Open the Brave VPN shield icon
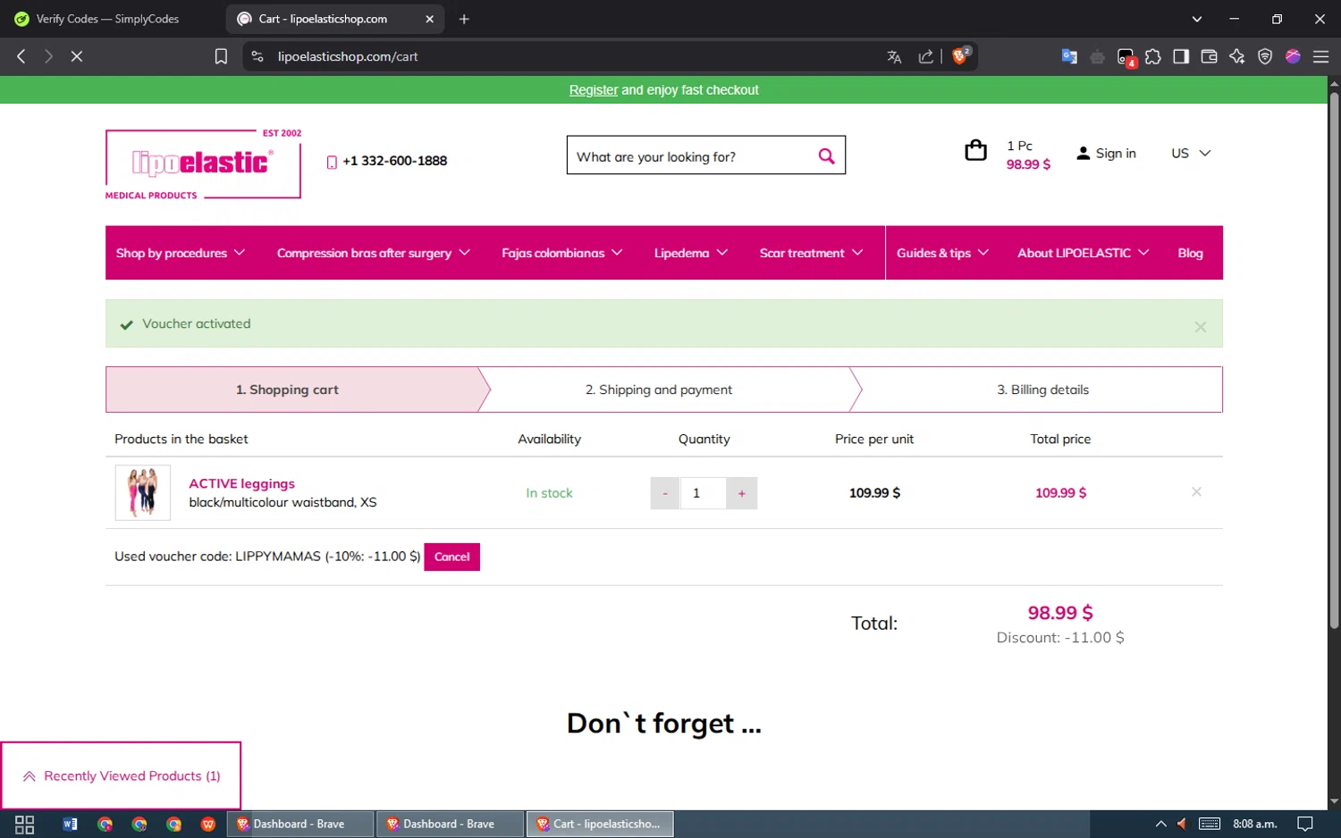1341x838 pixels. [x=1265, y=56]
